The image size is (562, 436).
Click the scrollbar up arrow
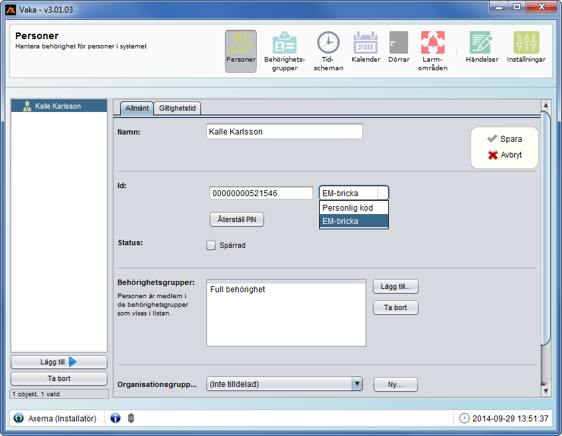[545, 105]
